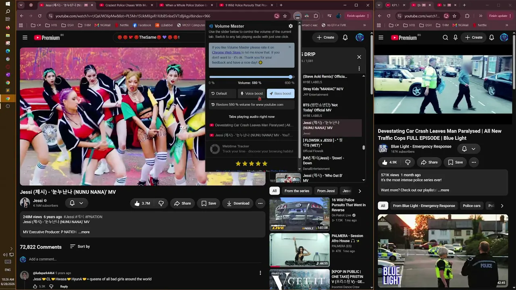
Task: Select the From Jessi chip
Action: pos(326,191)
